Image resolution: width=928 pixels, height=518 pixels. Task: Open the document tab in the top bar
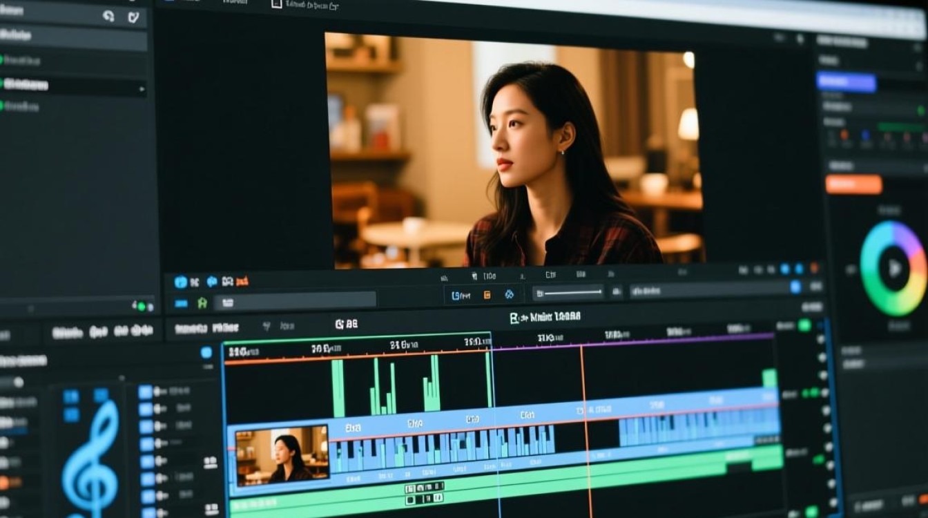coord(304,5)
